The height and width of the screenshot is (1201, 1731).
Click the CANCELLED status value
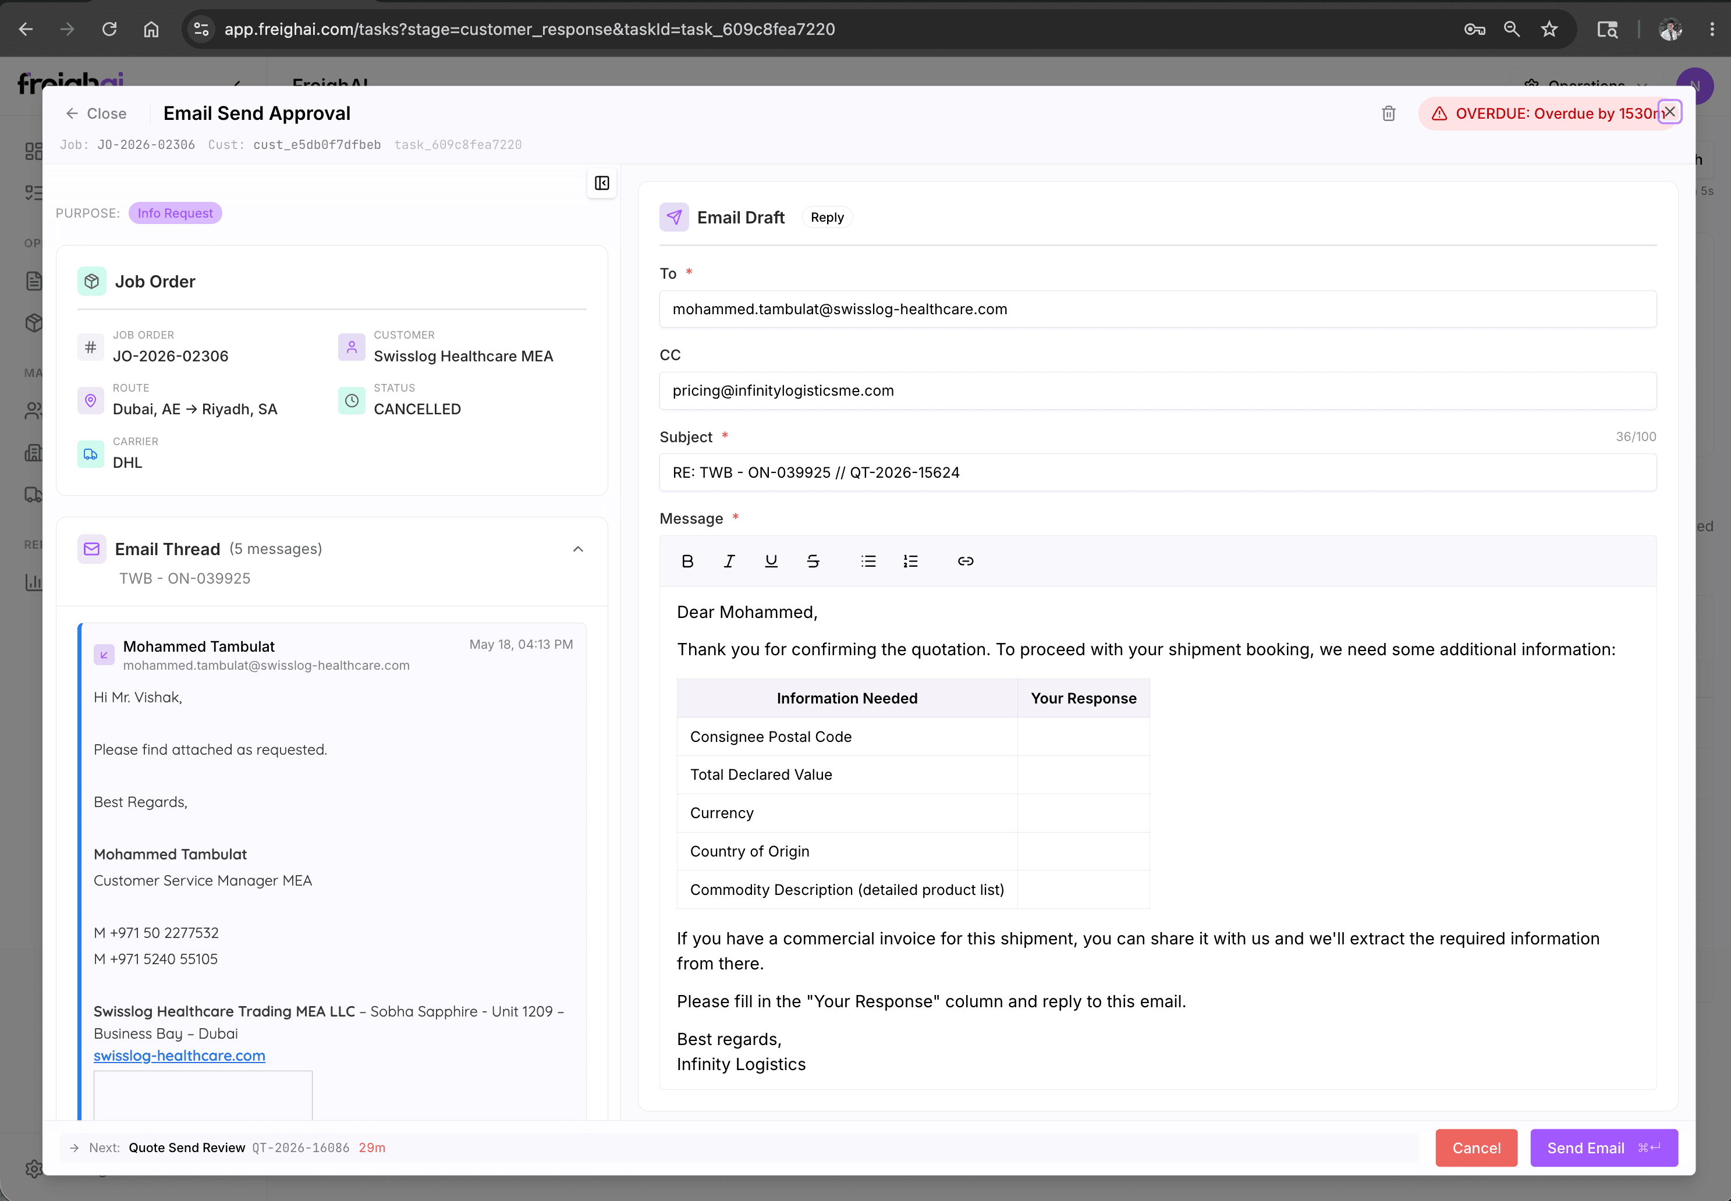point(417,410)
